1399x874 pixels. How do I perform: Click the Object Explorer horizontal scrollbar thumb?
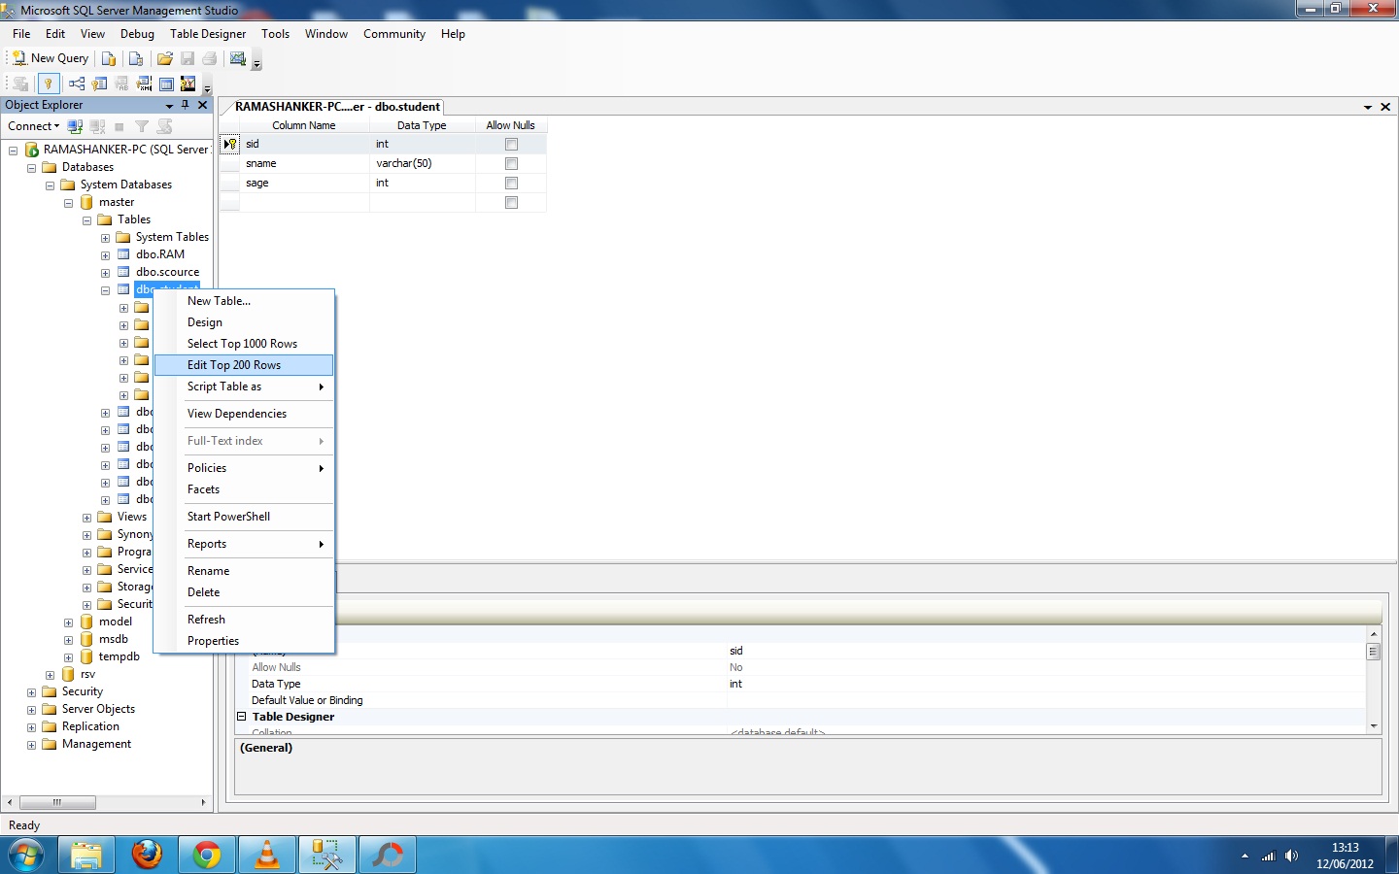(x=57, y=802)
